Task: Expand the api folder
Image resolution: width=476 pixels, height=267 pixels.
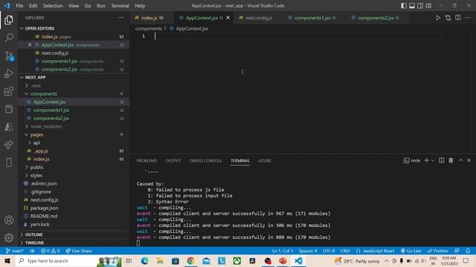Action: [74, 142]
